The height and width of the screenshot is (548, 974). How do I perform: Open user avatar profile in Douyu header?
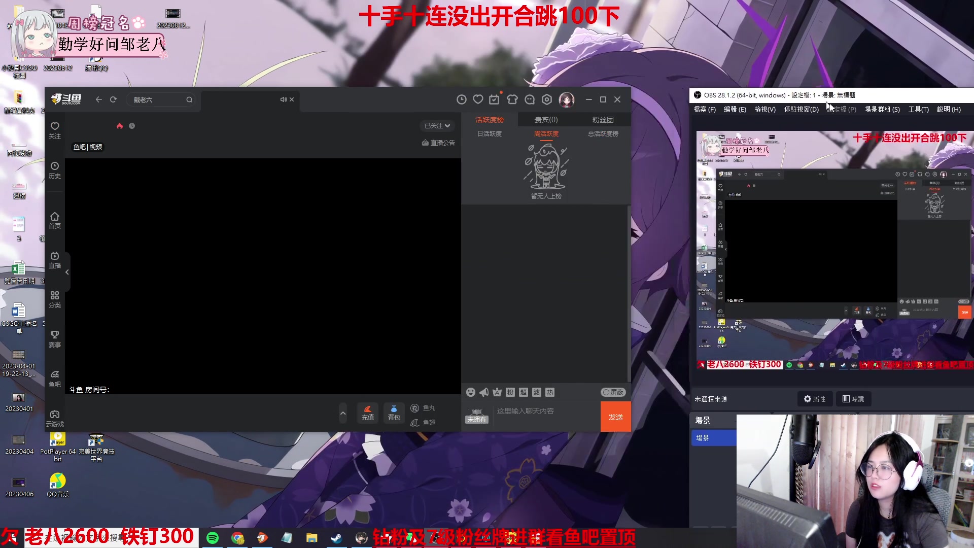567,99
